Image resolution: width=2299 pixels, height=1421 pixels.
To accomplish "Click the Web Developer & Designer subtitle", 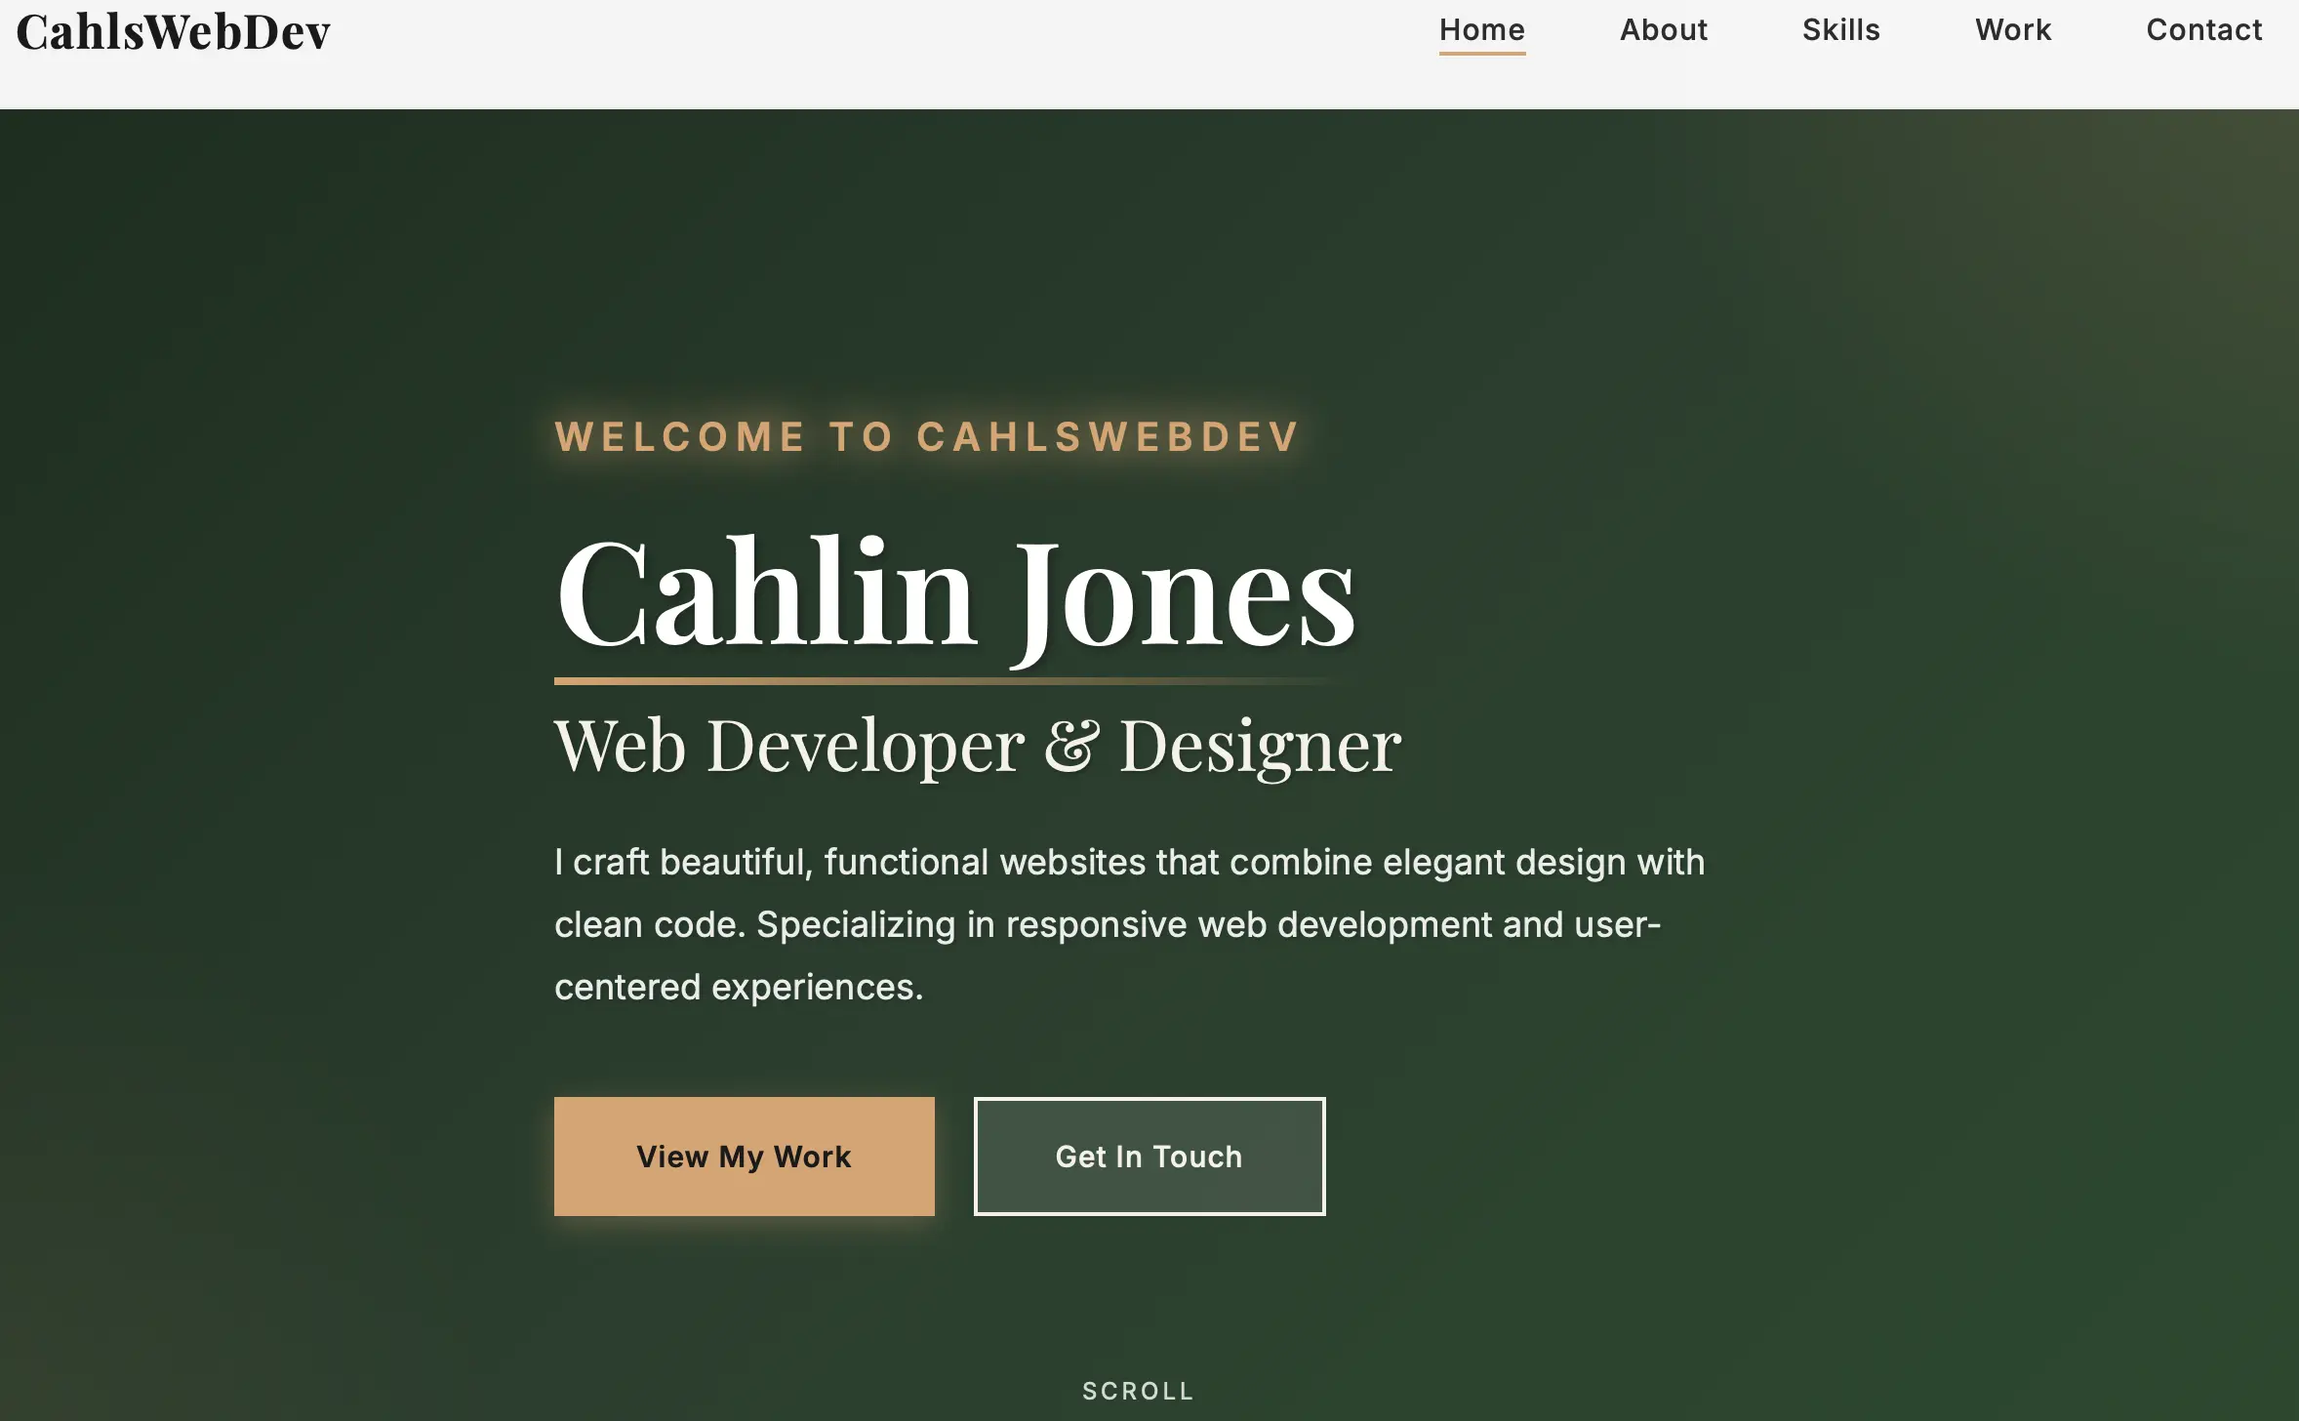I will coord(976,745).
